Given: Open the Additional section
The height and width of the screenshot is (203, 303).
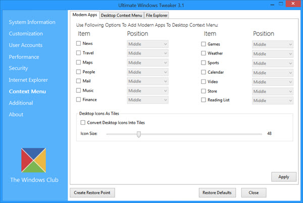Looking at the screenshot, I should point(21,103).
